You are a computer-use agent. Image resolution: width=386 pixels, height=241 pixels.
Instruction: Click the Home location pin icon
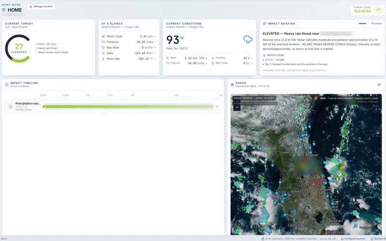(x=4, y=10)
